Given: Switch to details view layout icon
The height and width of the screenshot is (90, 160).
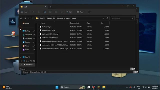Looking at the screenshot, I should click(x=132, y=69).
